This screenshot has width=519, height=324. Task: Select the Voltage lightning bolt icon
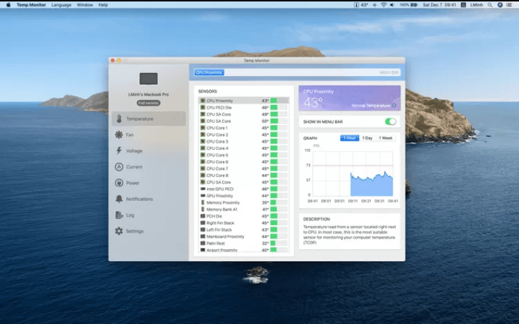pyautogui.click(x=119, y=151)
